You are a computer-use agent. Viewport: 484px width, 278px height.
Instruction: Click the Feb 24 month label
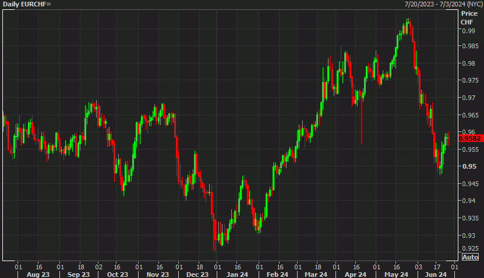[x=277, y=275]
